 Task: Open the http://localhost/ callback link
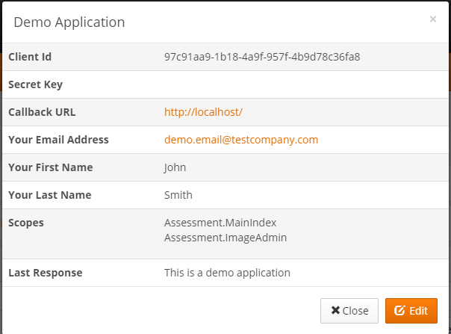(x=203, y=112)
